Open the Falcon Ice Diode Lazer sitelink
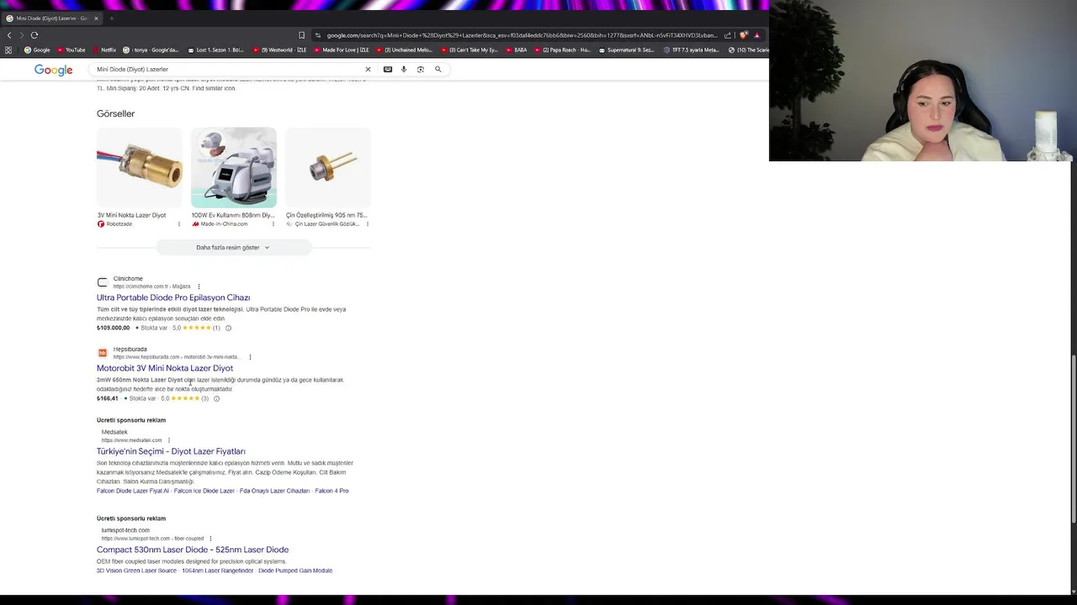This screenshot has height=605, width=1077. (x=204, y=491)
